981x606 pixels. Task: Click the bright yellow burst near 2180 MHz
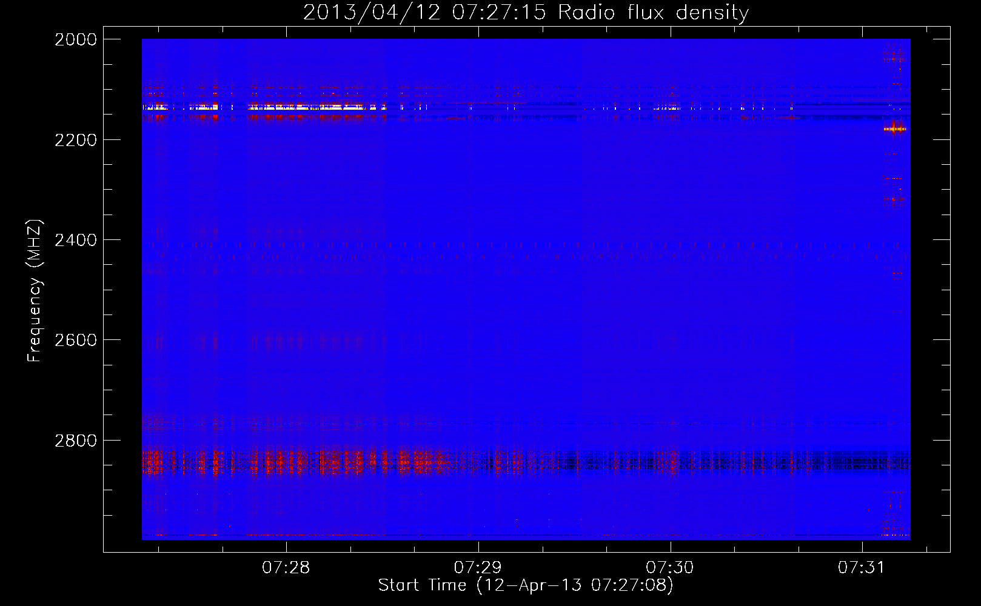894,128
